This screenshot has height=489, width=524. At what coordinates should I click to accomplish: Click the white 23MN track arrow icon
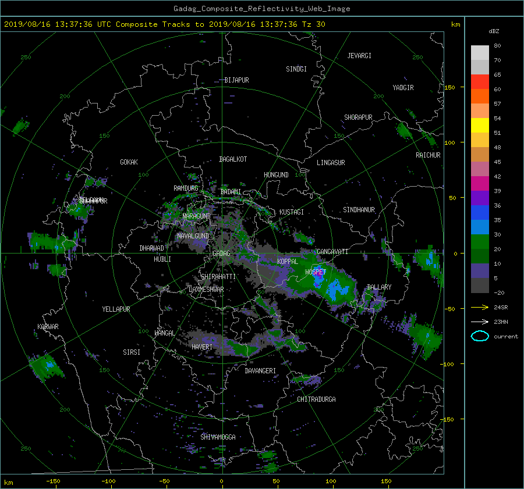click(x=480, y=322)
